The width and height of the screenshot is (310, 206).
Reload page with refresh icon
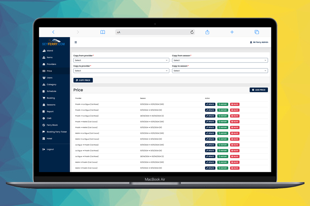point(192,32)
